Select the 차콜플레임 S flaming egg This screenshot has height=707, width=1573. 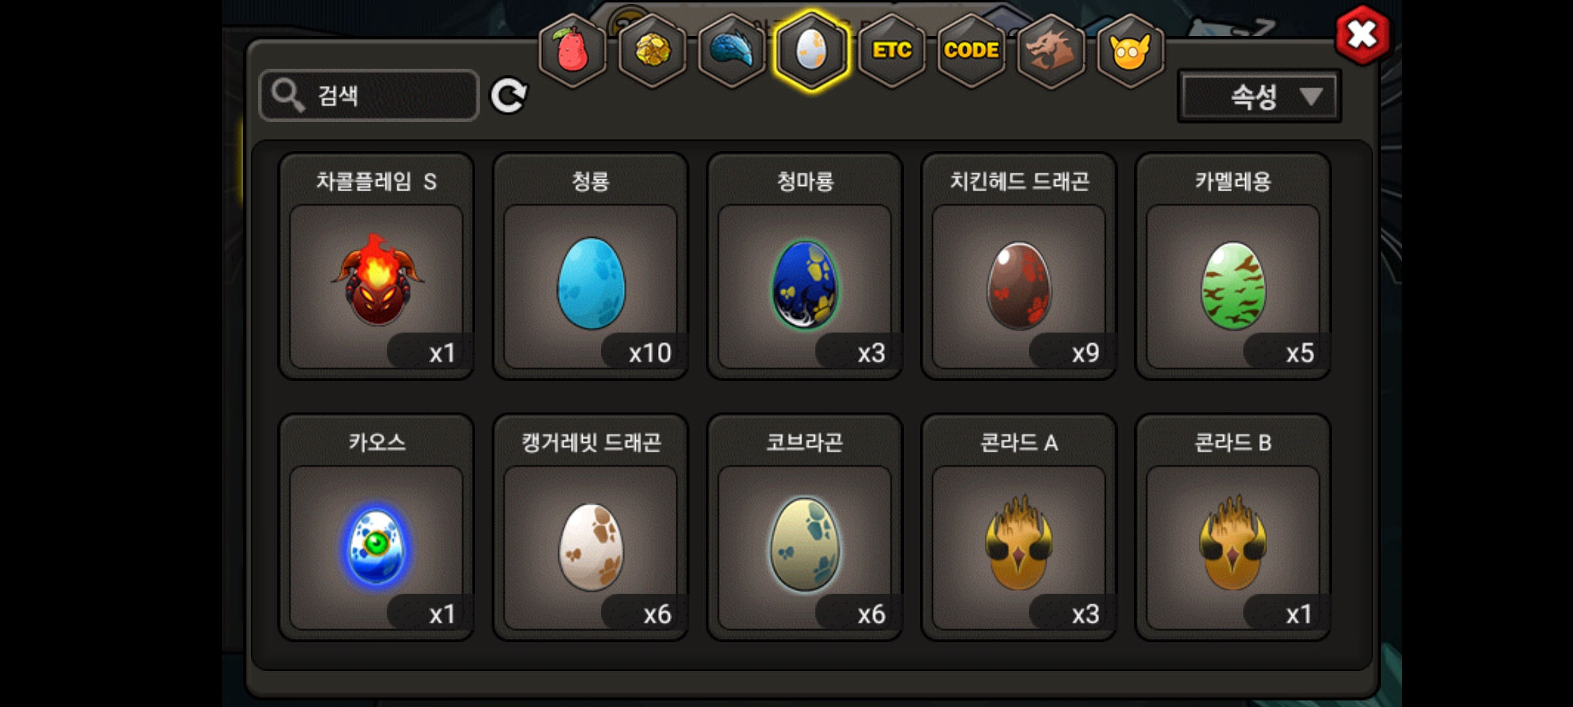point(376,266)
